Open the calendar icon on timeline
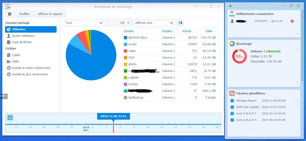The image size is (306, 141). [x=10, y=117]
